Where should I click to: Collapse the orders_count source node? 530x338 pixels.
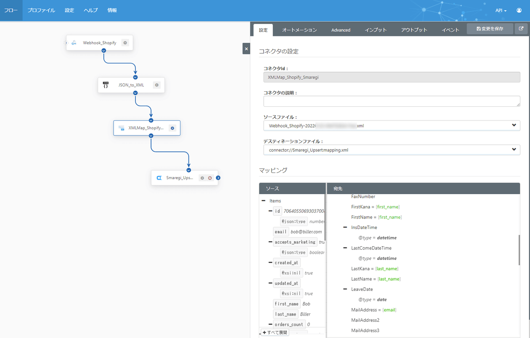271,324
